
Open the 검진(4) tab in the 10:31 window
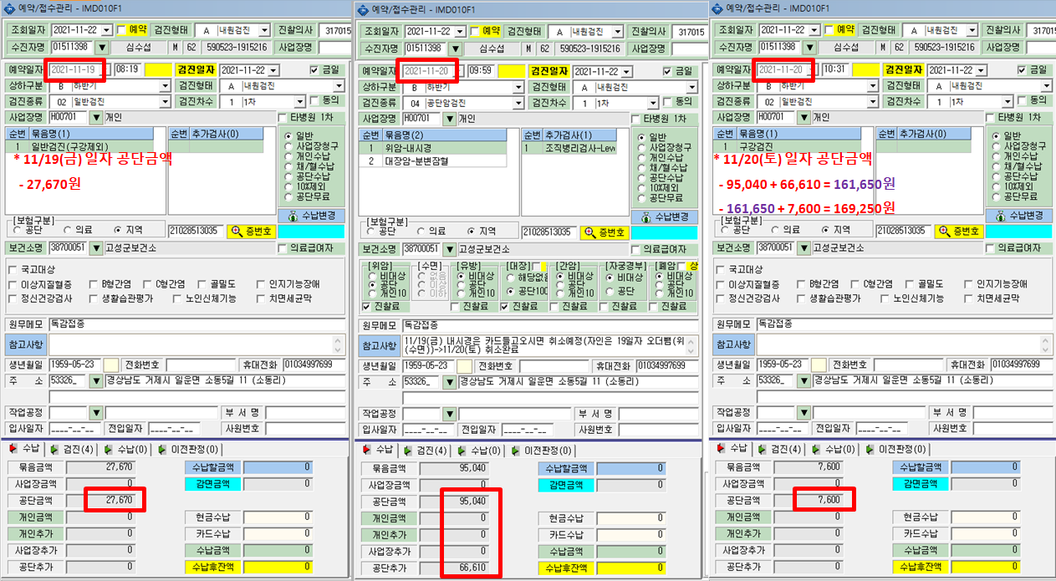[782, 449]
